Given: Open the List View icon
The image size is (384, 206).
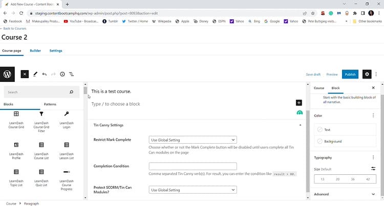Looking at the screenshot, I should 72,74.
